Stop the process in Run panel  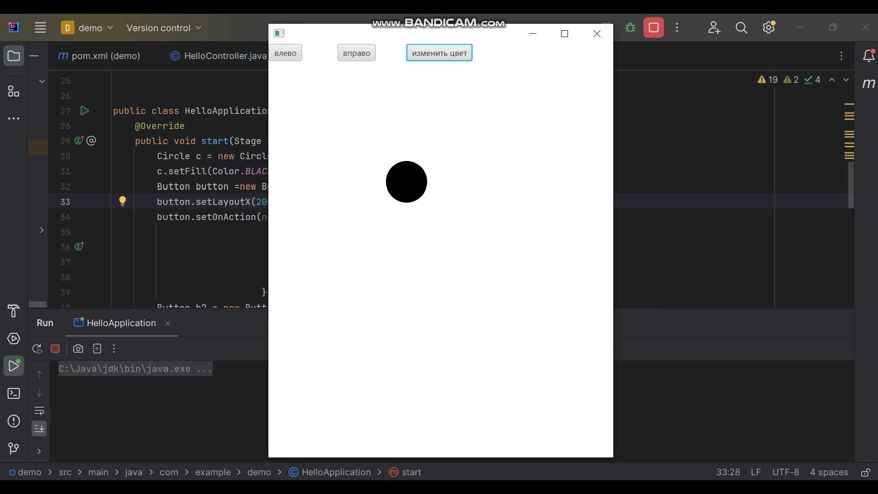point(55,349)
